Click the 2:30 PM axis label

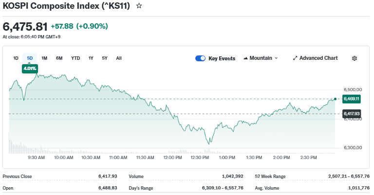(308, 158)
